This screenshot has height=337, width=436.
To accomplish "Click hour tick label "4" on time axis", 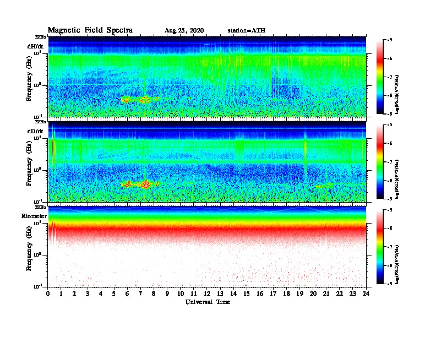I will click(x=101, y=293).
